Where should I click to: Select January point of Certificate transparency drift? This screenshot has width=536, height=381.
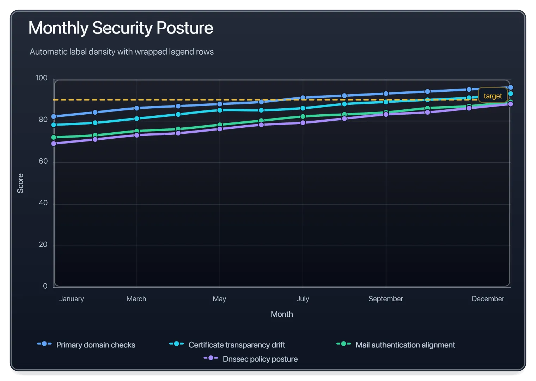coord(54,125)
